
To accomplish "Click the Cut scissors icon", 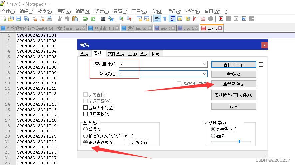I will click(60, 19).
